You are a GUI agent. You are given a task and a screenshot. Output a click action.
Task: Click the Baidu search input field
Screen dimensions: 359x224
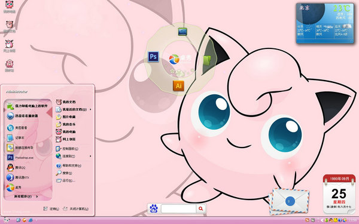coord(178,208)
